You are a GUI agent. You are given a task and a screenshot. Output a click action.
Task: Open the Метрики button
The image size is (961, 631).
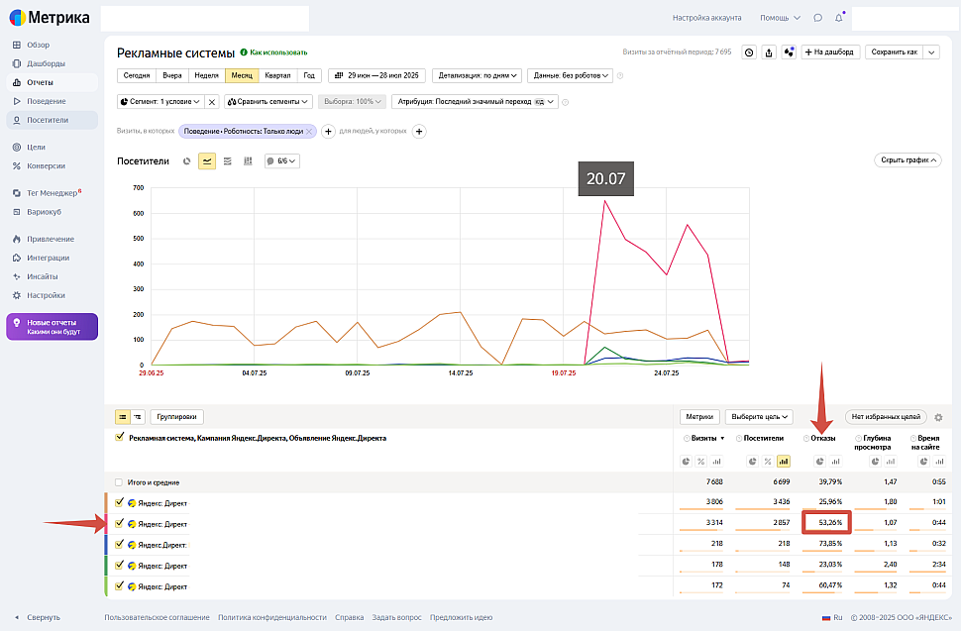click(699, 417)
